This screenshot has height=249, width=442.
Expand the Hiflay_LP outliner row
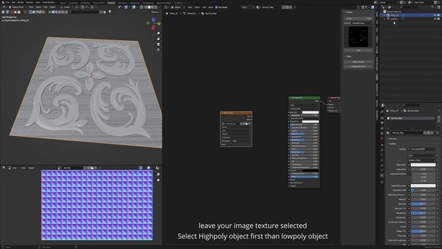coord(385,15)
